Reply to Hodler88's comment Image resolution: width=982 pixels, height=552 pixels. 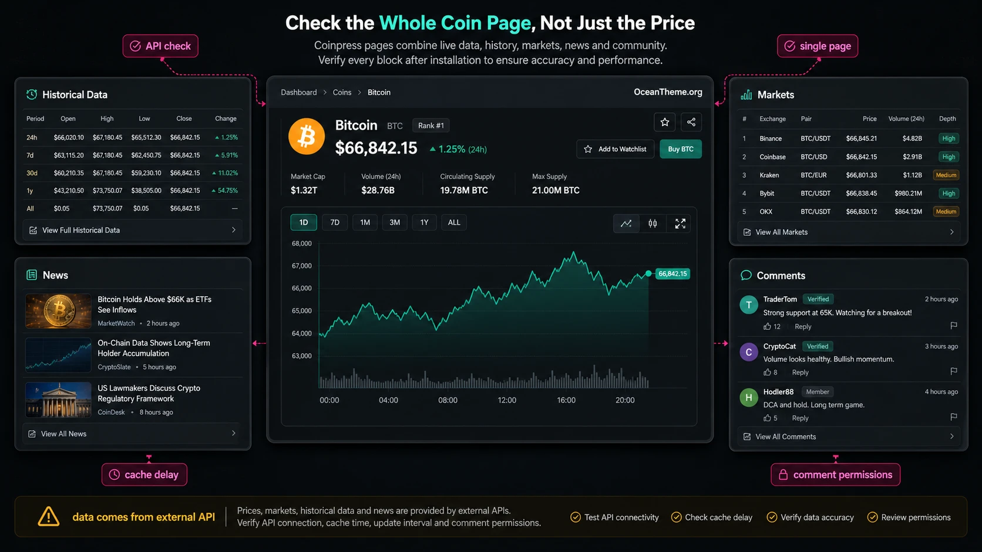tap(800, 418)
